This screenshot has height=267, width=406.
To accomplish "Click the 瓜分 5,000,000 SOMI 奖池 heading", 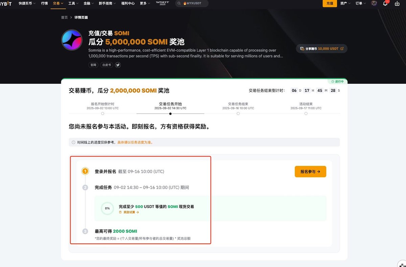I will [x=136, y=42].
